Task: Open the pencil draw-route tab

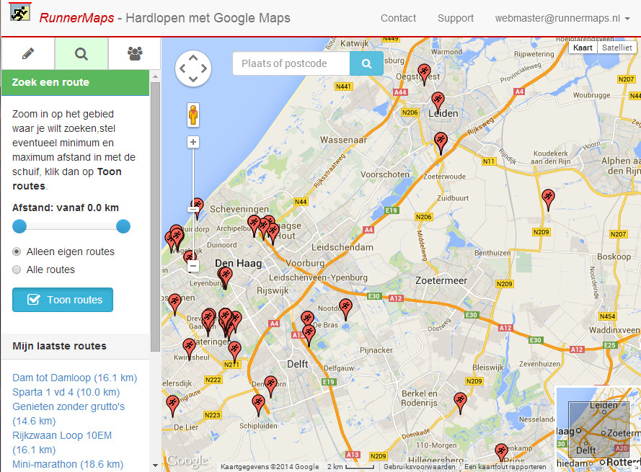Action: pyautogui.click(x=28, y=53)
